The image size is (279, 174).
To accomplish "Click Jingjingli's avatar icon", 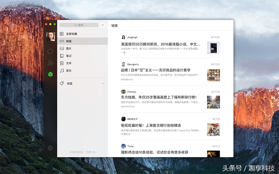I will click(123, 37).
